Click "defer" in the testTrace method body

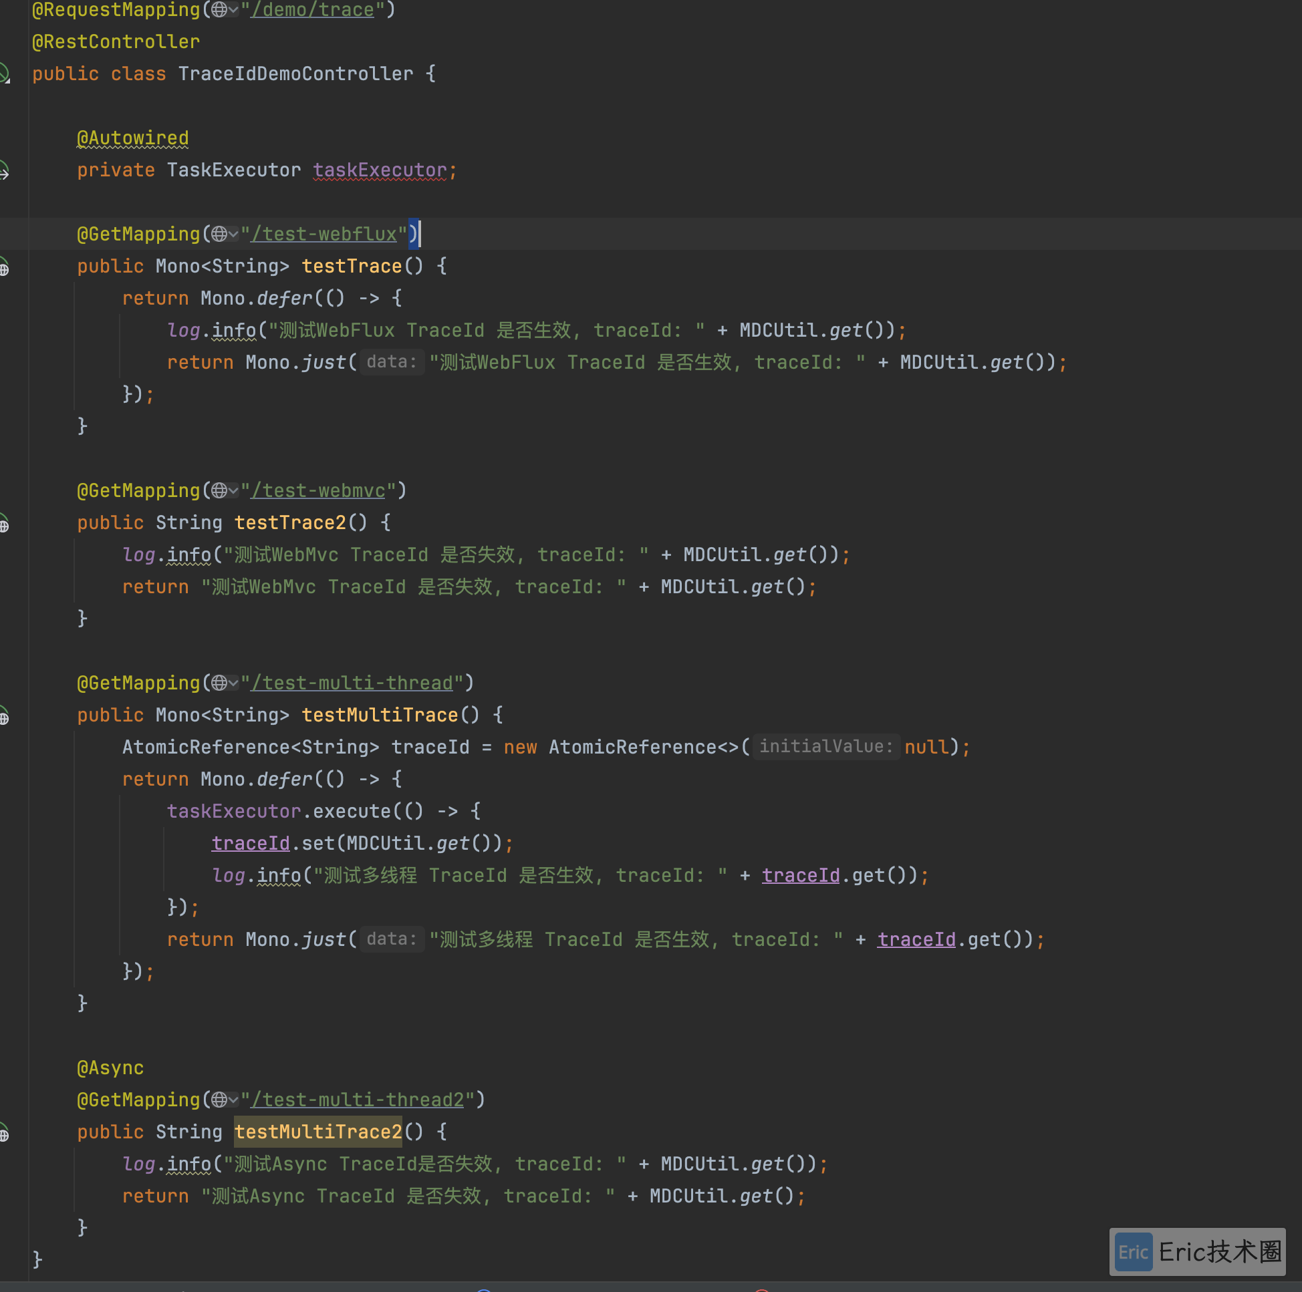(x=284, y=299)
